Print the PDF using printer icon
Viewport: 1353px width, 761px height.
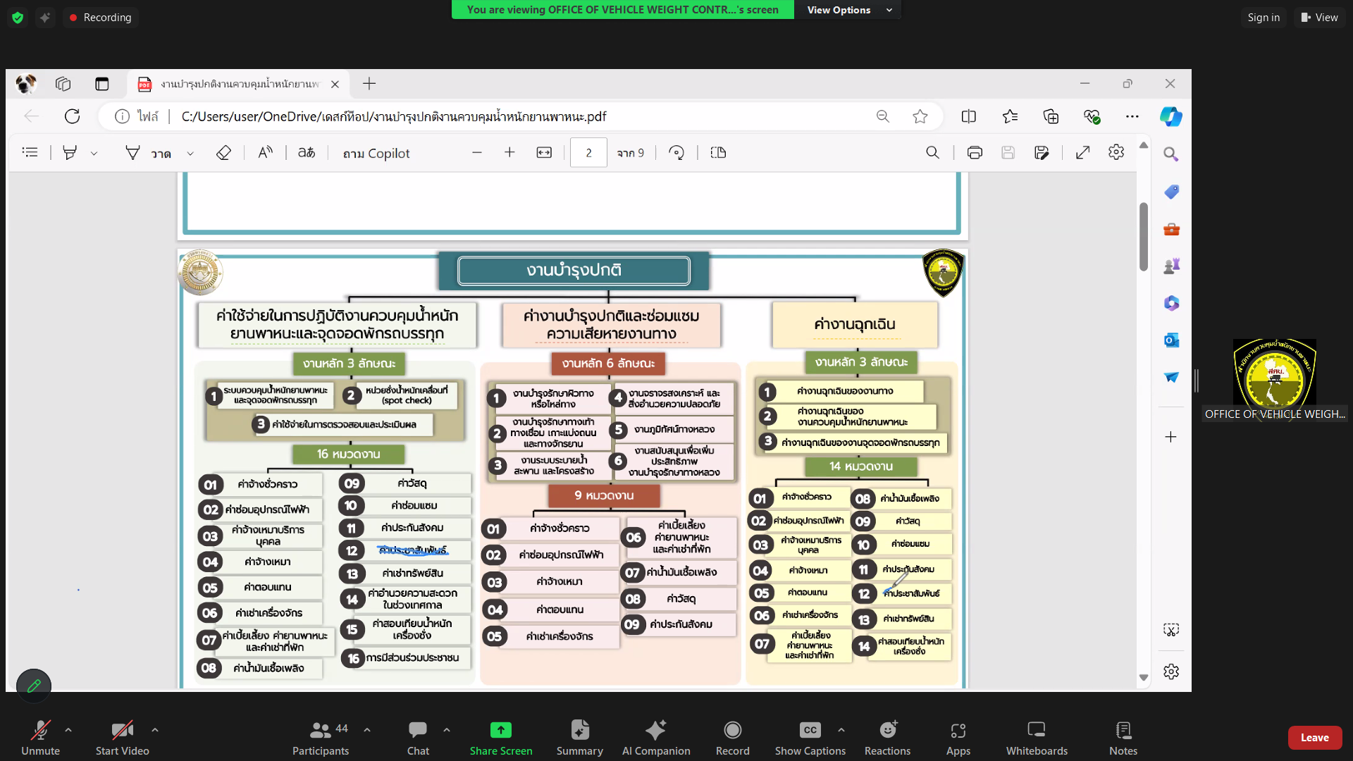975,153
